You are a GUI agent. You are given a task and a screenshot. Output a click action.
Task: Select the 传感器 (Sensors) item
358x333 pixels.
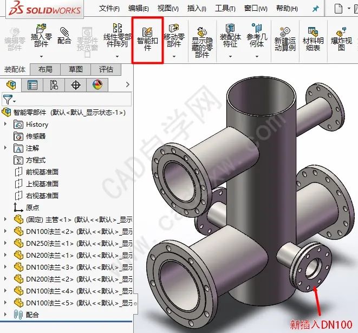[30, 136]
